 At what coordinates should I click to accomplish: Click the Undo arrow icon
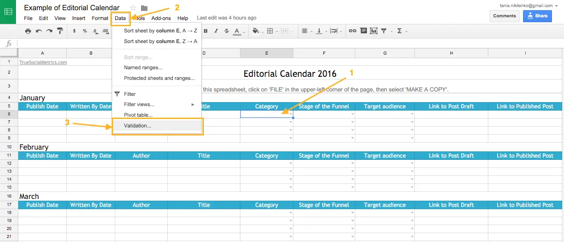(39, 31)
